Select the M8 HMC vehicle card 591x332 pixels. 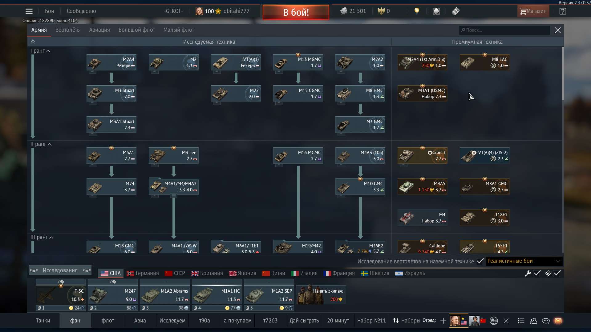[360, 94]
